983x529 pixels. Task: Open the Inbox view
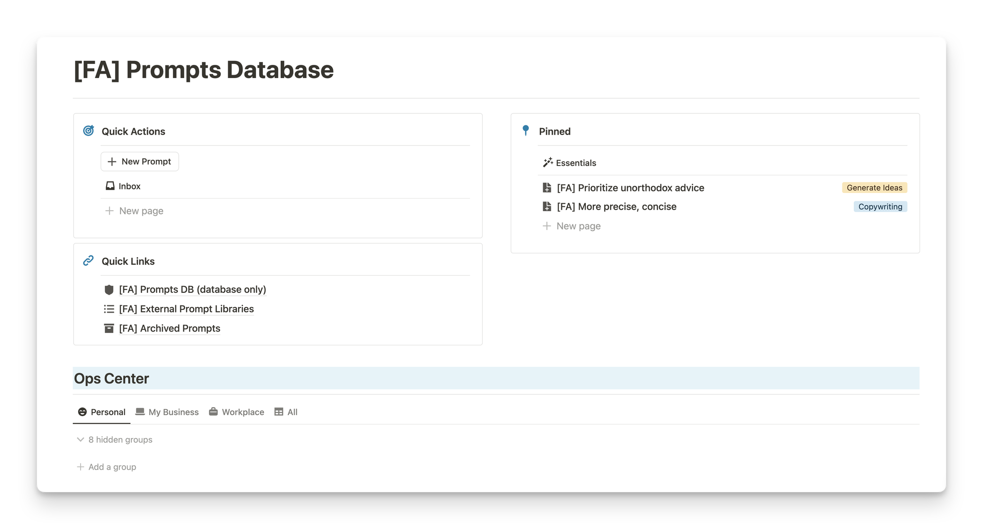point(123,186)
